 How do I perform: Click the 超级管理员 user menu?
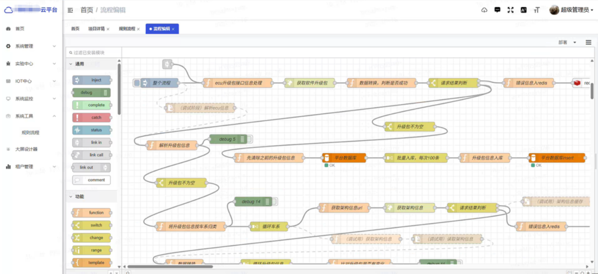pos(572,10)
